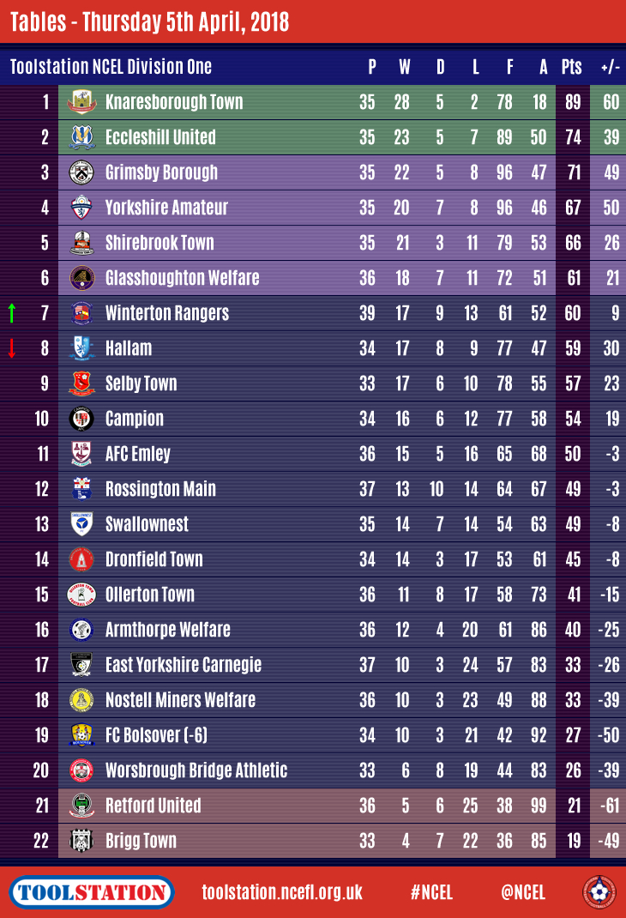Click the Worsbrough Bridge Athletic team name
The width and height of the screenshot is (626, 918).
[196, 770]
